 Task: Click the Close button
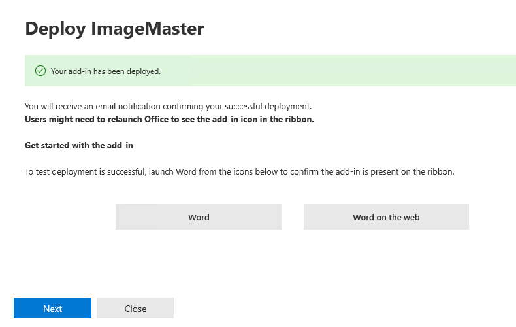click(135, 308)
